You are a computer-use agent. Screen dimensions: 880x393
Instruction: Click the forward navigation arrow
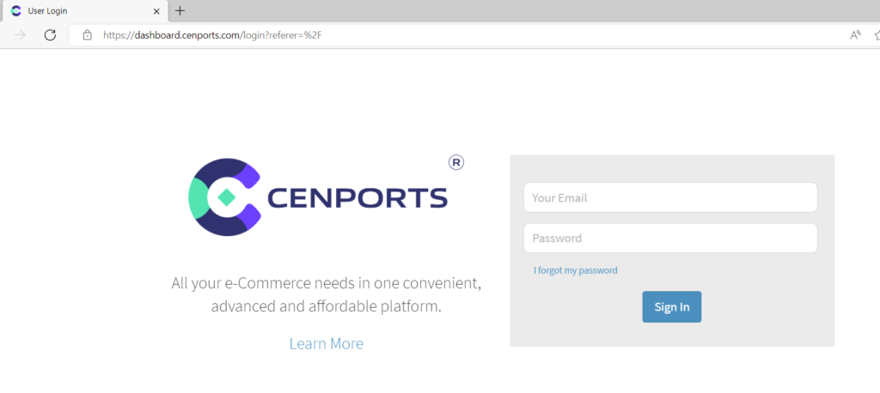(21, 35)
